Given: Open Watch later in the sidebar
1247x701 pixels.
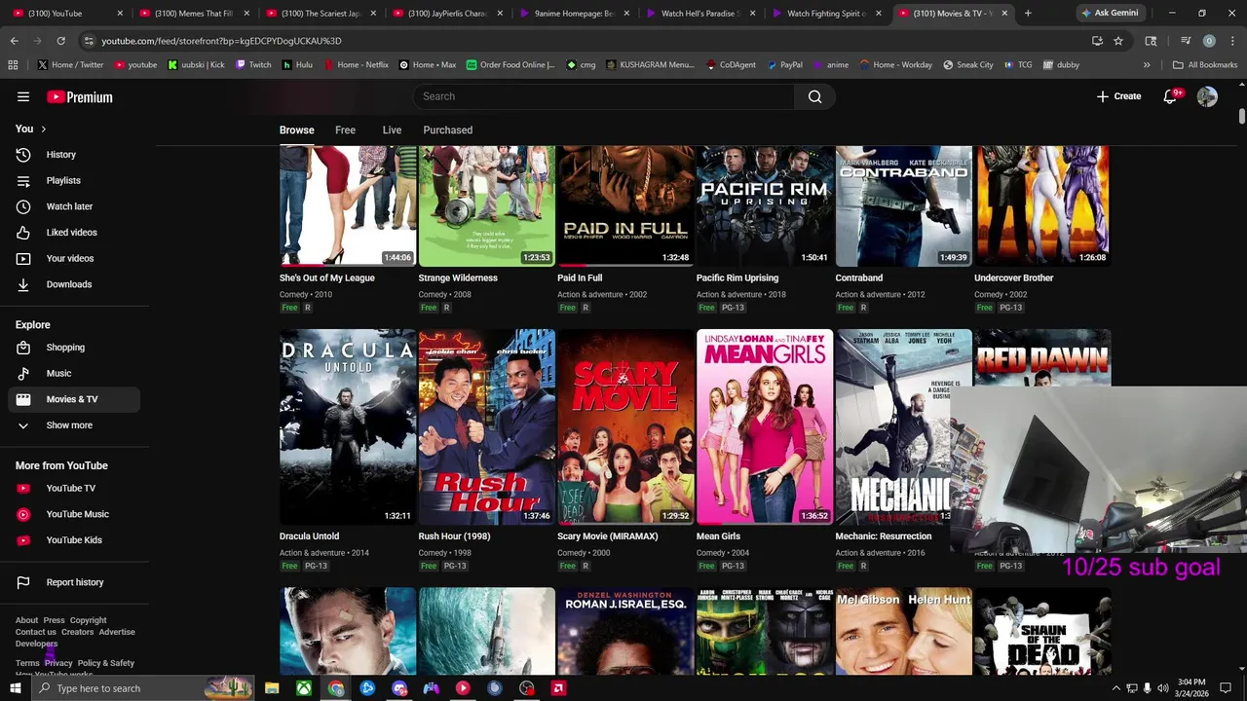Looking at the screenshot, I should [74, 206].
